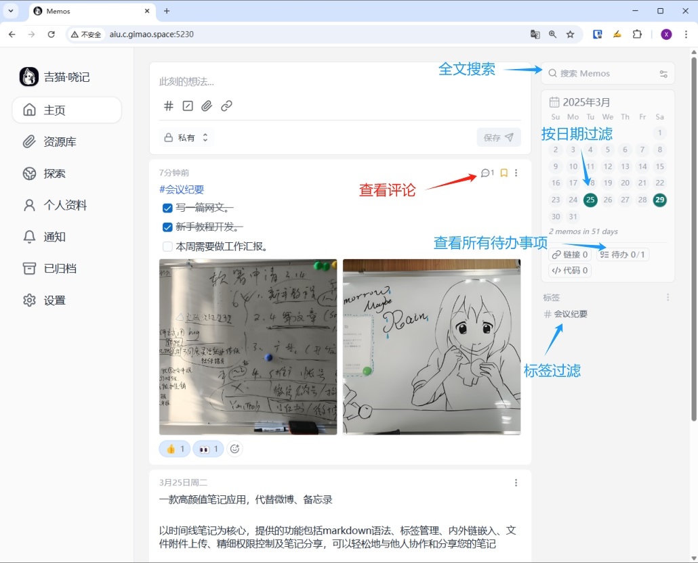Translate this page icon in address bar

click(535, 35)
